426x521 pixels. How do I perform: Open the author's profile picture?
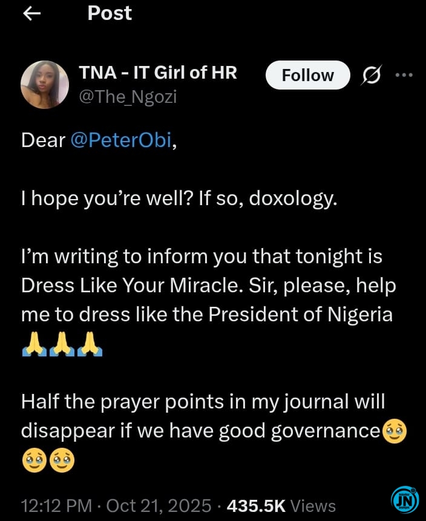44,84
